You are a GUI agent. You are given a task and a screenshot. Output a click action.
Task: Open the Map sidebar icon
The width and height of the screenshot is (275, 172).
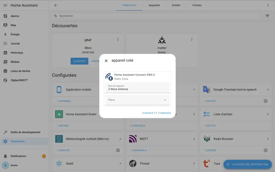tap(5, 25)
